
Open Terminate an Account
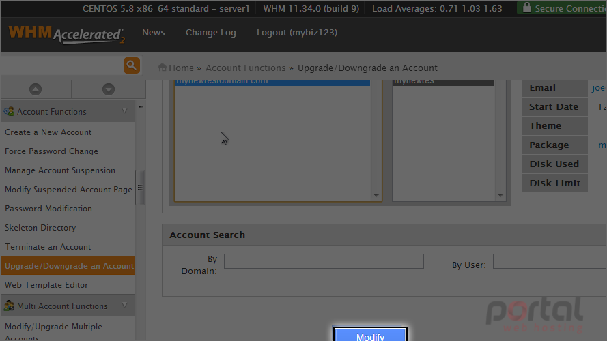tap(48, 247)
